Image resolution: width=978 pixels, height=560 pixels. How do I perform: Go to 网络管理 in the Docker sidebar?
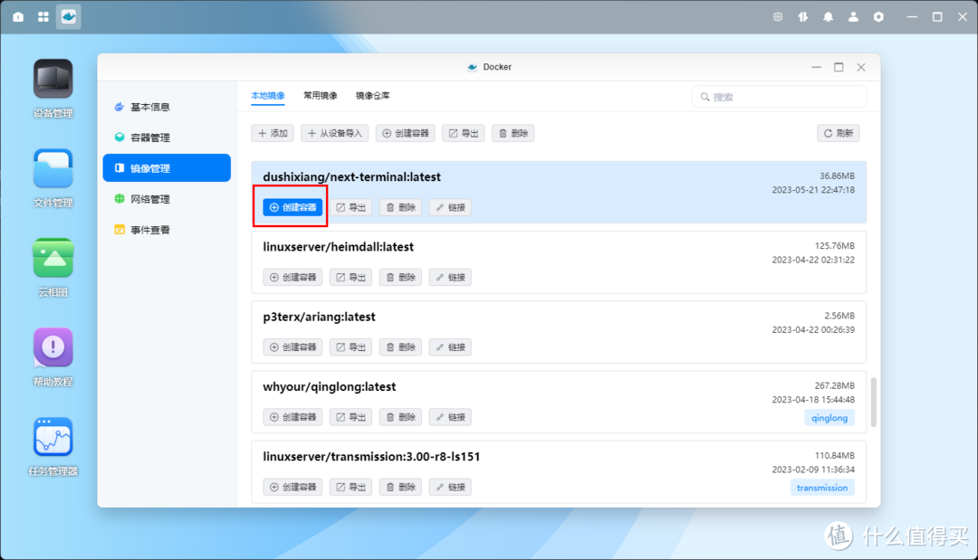coord(167,199)
